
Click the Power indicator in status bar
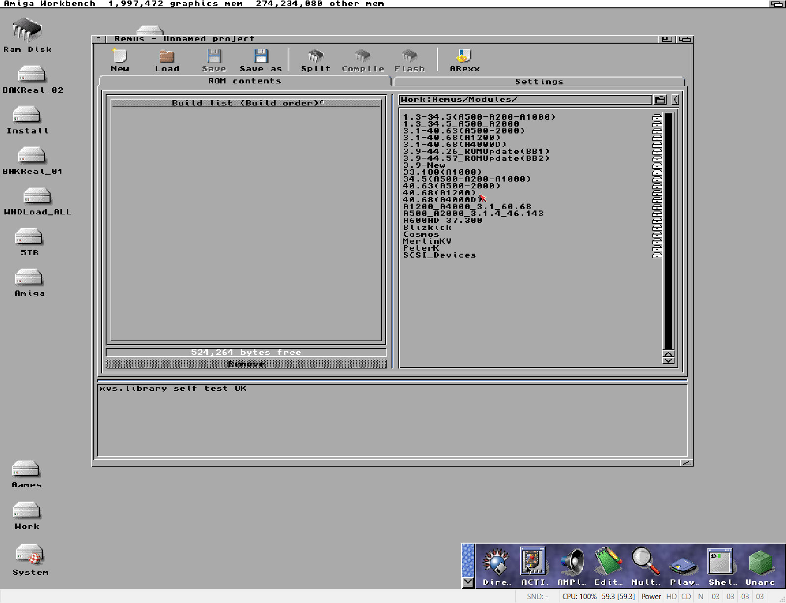click(x=651, y=596)
